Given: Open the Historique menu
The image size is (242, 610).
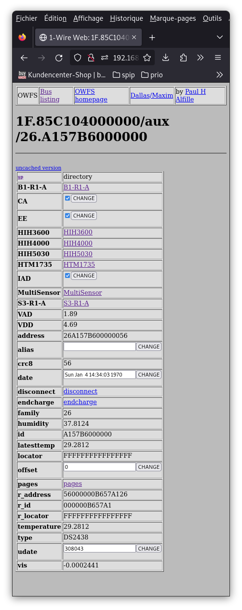Looking at the screenshot, I should [x=126, y=18].
